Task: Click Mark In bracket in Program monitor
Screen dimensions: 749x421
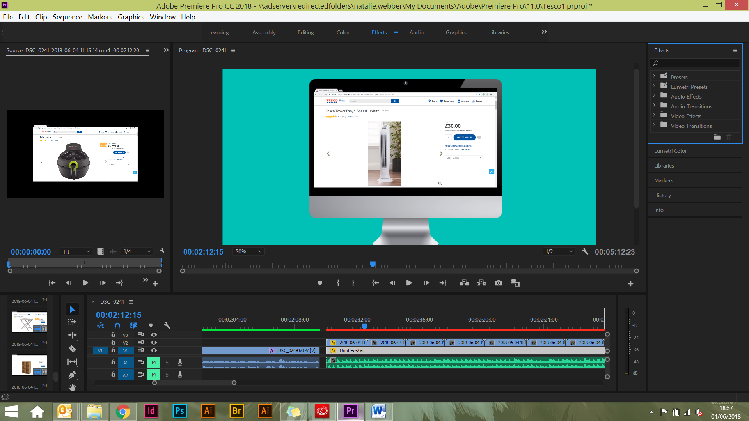Action: [338, 283]
